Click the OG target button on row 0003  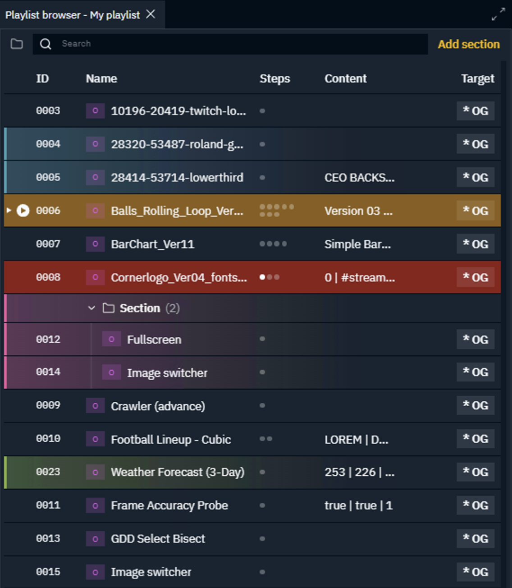tap(475, 111)
